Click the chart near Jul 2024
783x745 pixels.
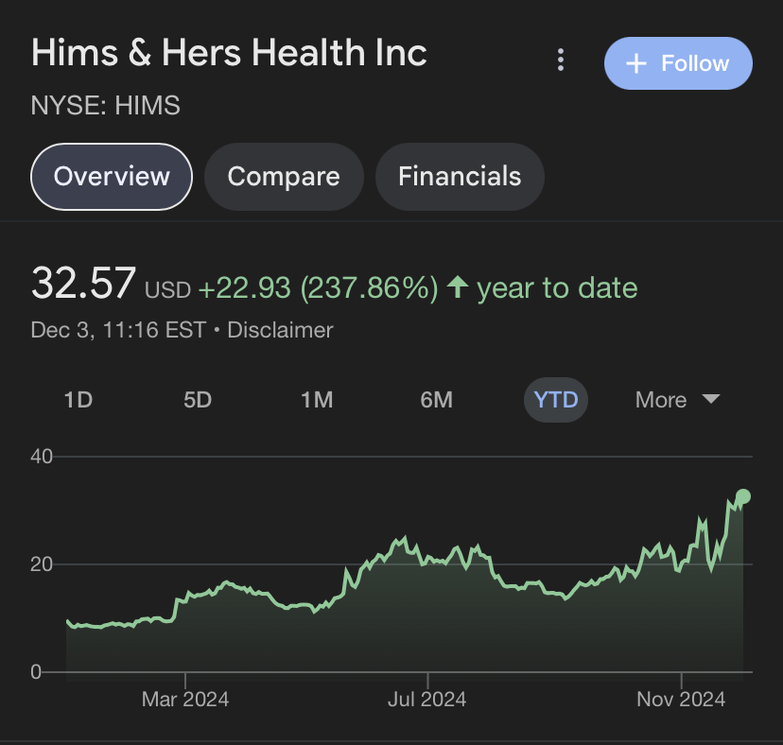427,556
